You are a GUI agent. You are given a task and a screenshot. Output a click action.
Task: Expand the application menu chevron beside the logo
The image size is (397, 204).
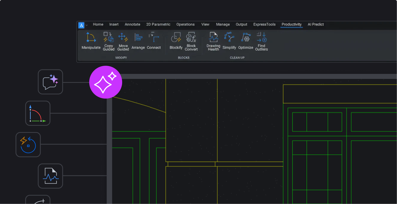click(87, 25)
